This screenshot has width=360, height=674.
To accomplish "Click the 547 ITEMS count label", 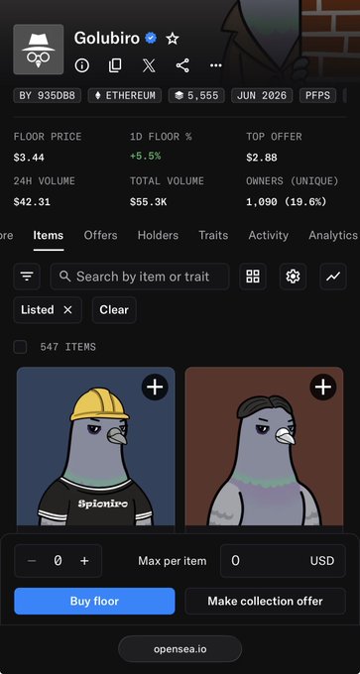I will coord(68,347).
